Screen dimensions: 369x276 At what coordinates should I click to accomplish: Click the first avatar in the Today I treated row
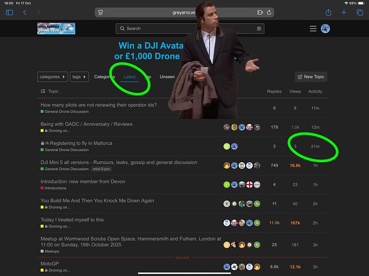coord(227,222)
